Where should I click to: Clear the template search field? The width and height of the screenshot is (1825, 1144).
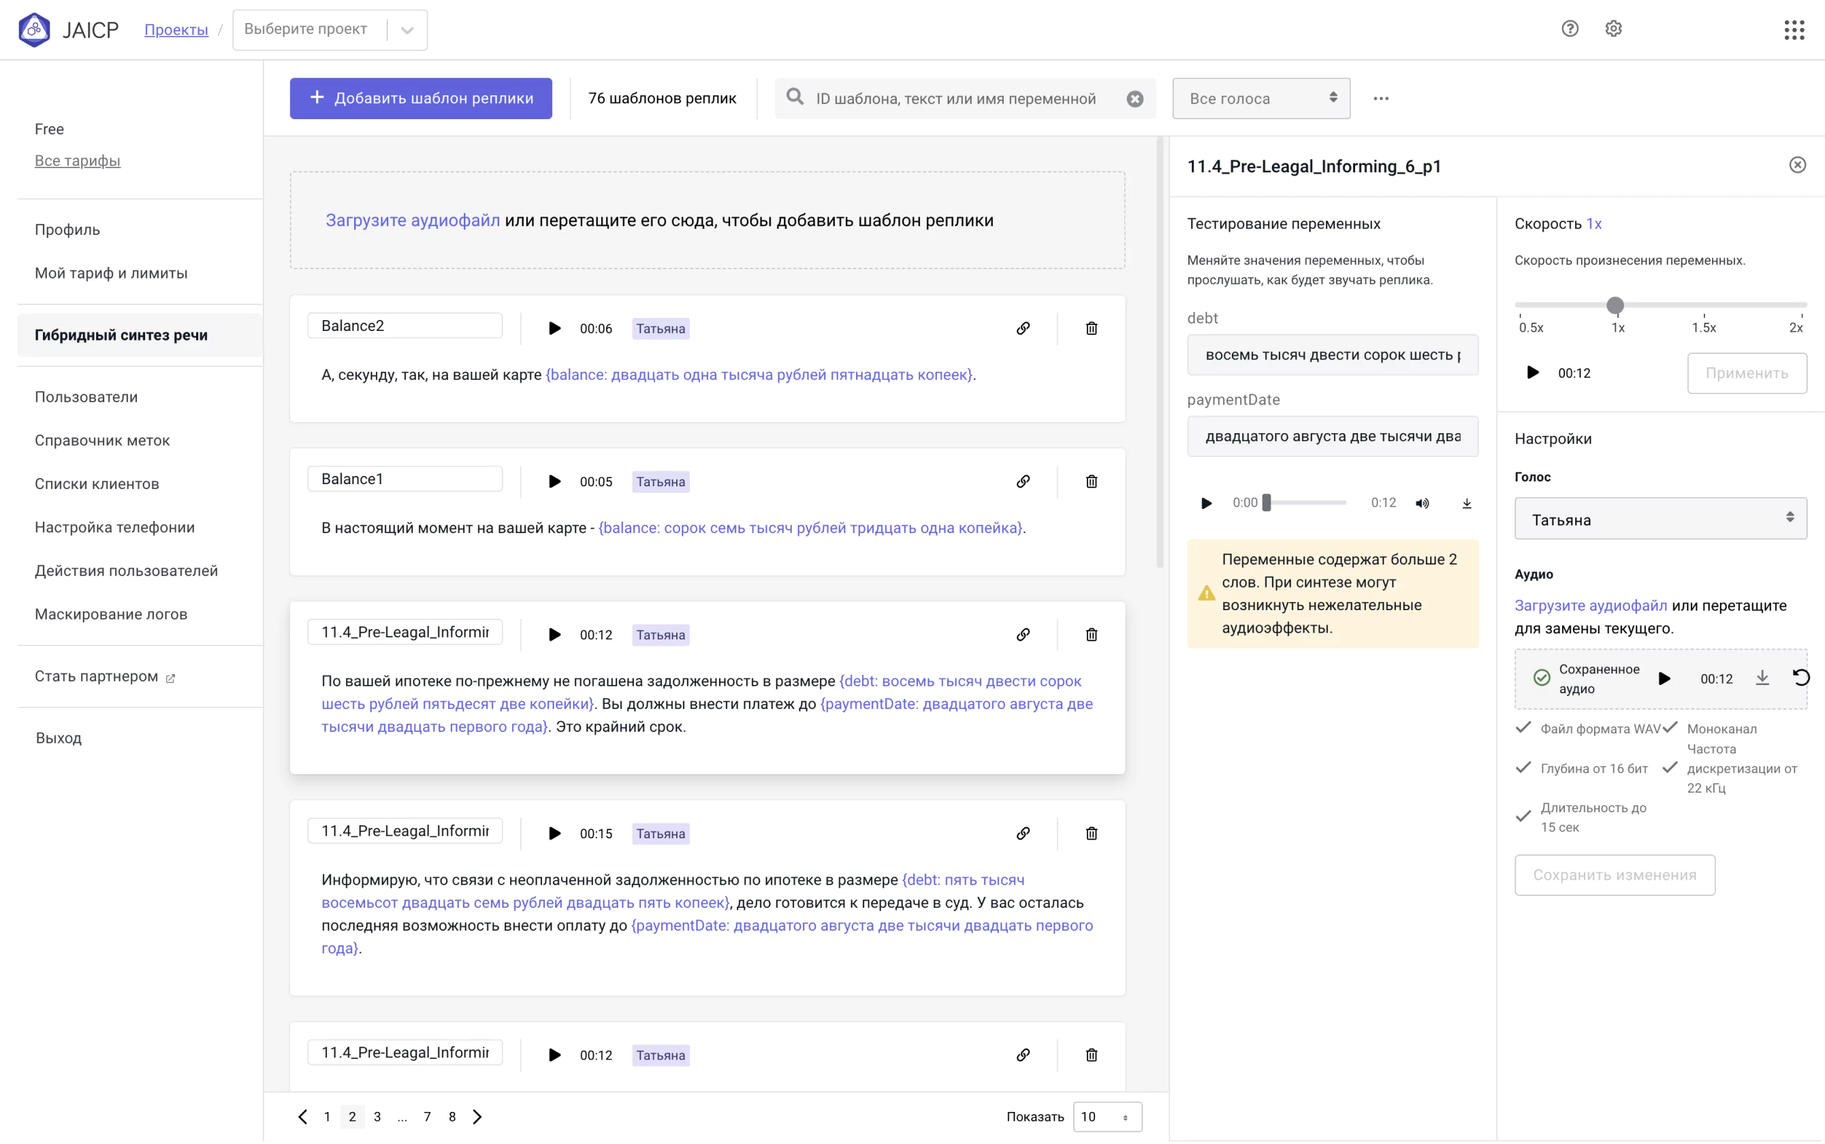(x=1135, y=97)
